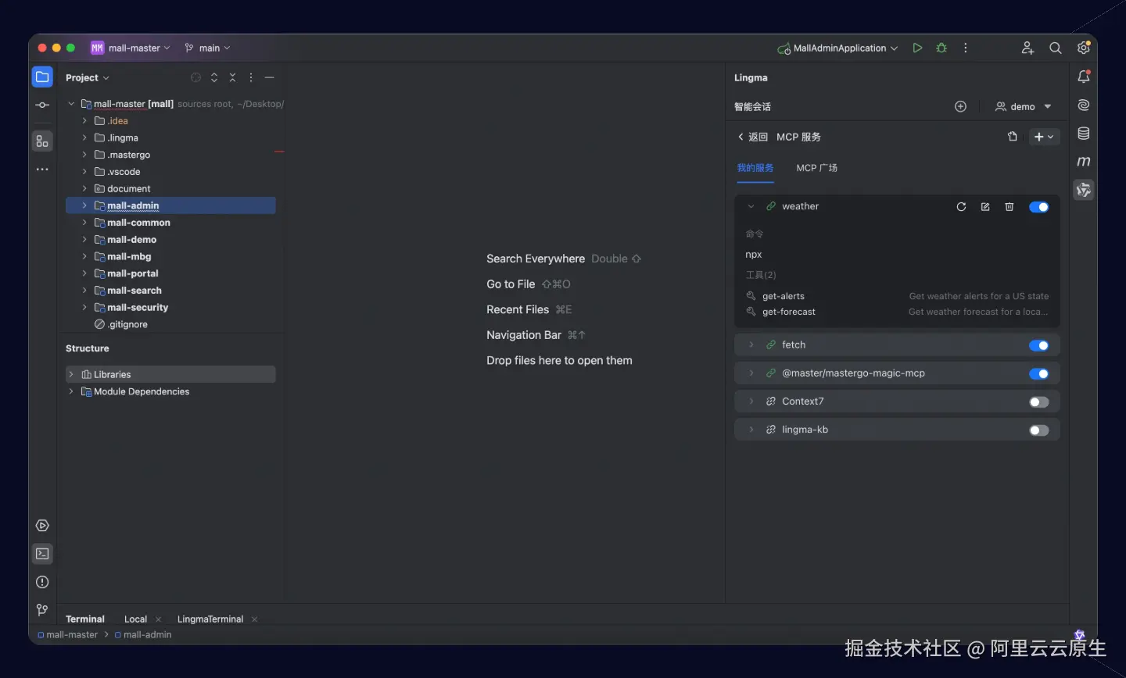Expand the Module Dependencies node

71,391
